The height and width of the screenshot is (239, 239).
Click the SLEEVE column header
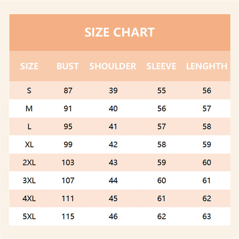coord(161,66)
